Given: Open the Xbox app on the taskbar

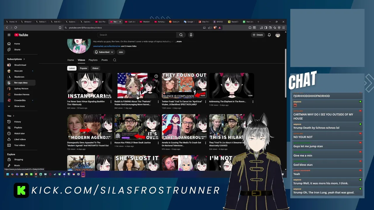Looking at the screenshot, I should pyautogui.click(x=60, y=174).
